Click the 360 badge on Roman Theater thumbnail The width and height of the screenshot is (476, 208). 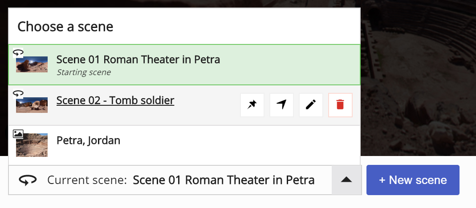[18, 53]
